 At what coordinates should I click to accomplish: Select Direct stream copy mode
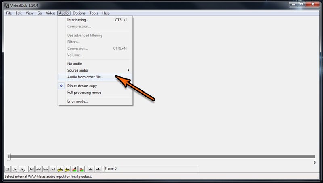coord(82,86)
